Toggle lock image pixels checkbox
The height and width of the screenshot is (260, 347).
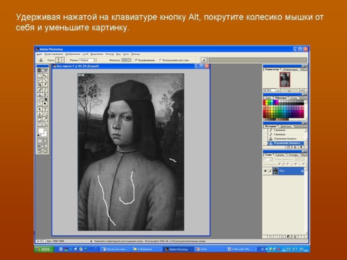pyautogui.click(x=288, y=164)
